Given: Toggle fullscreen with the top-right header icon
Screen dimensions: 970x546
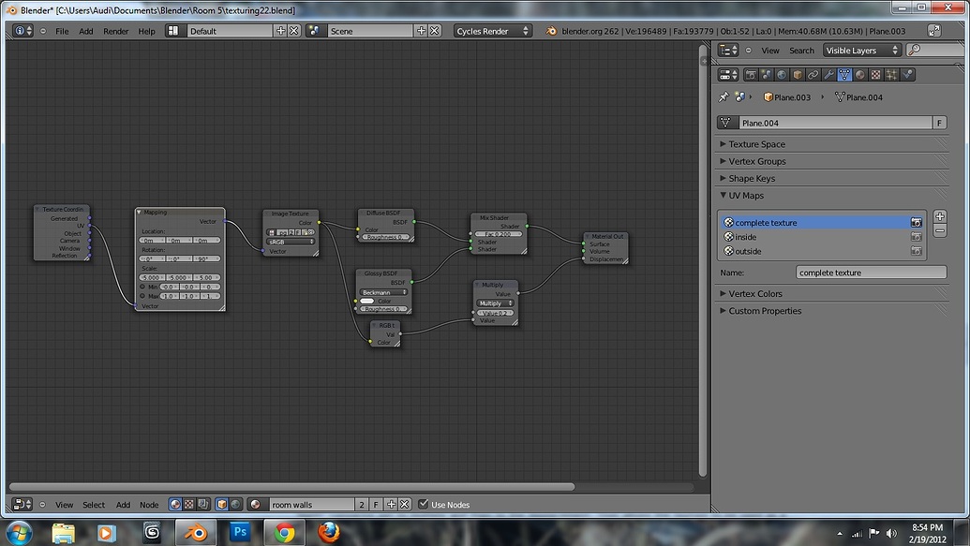Looking at the screenshot, I should point(934,31).
